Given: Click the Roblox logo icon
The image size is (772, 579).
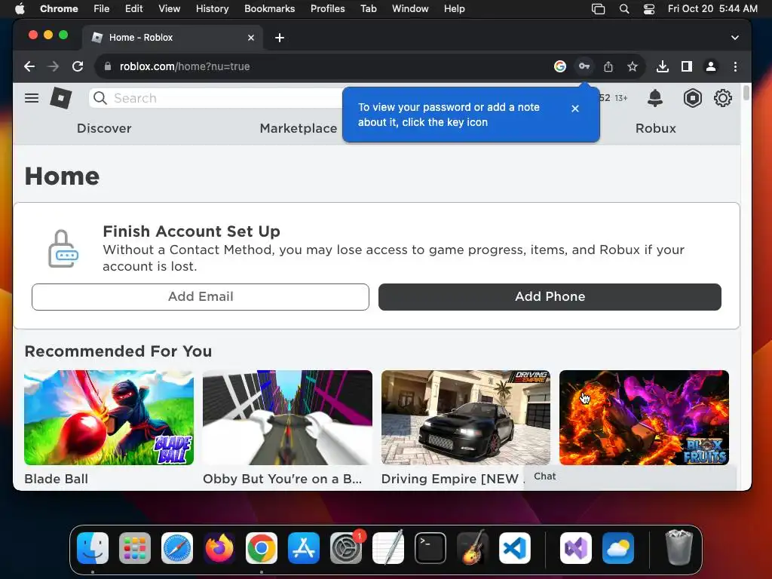Looking at the screenshot, I should coord(60,98).
